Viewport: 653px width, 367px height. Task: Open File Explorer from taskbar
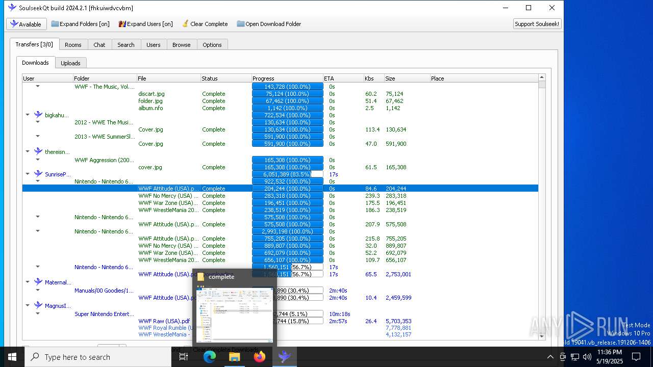click(235, 357)
